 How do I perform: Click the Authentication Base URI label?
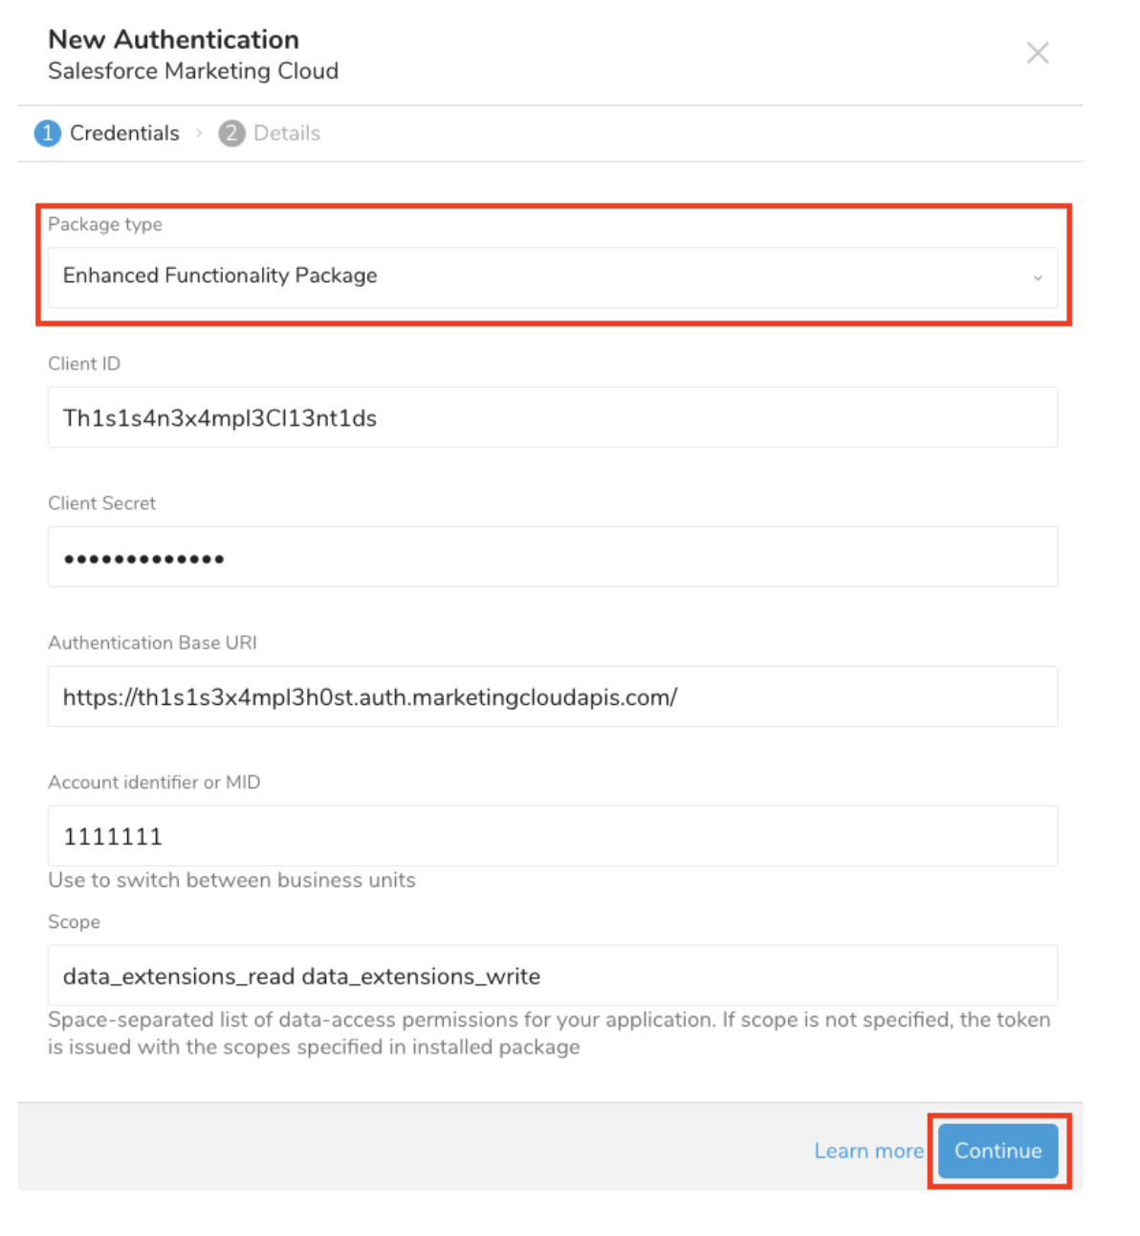[152, 643]
